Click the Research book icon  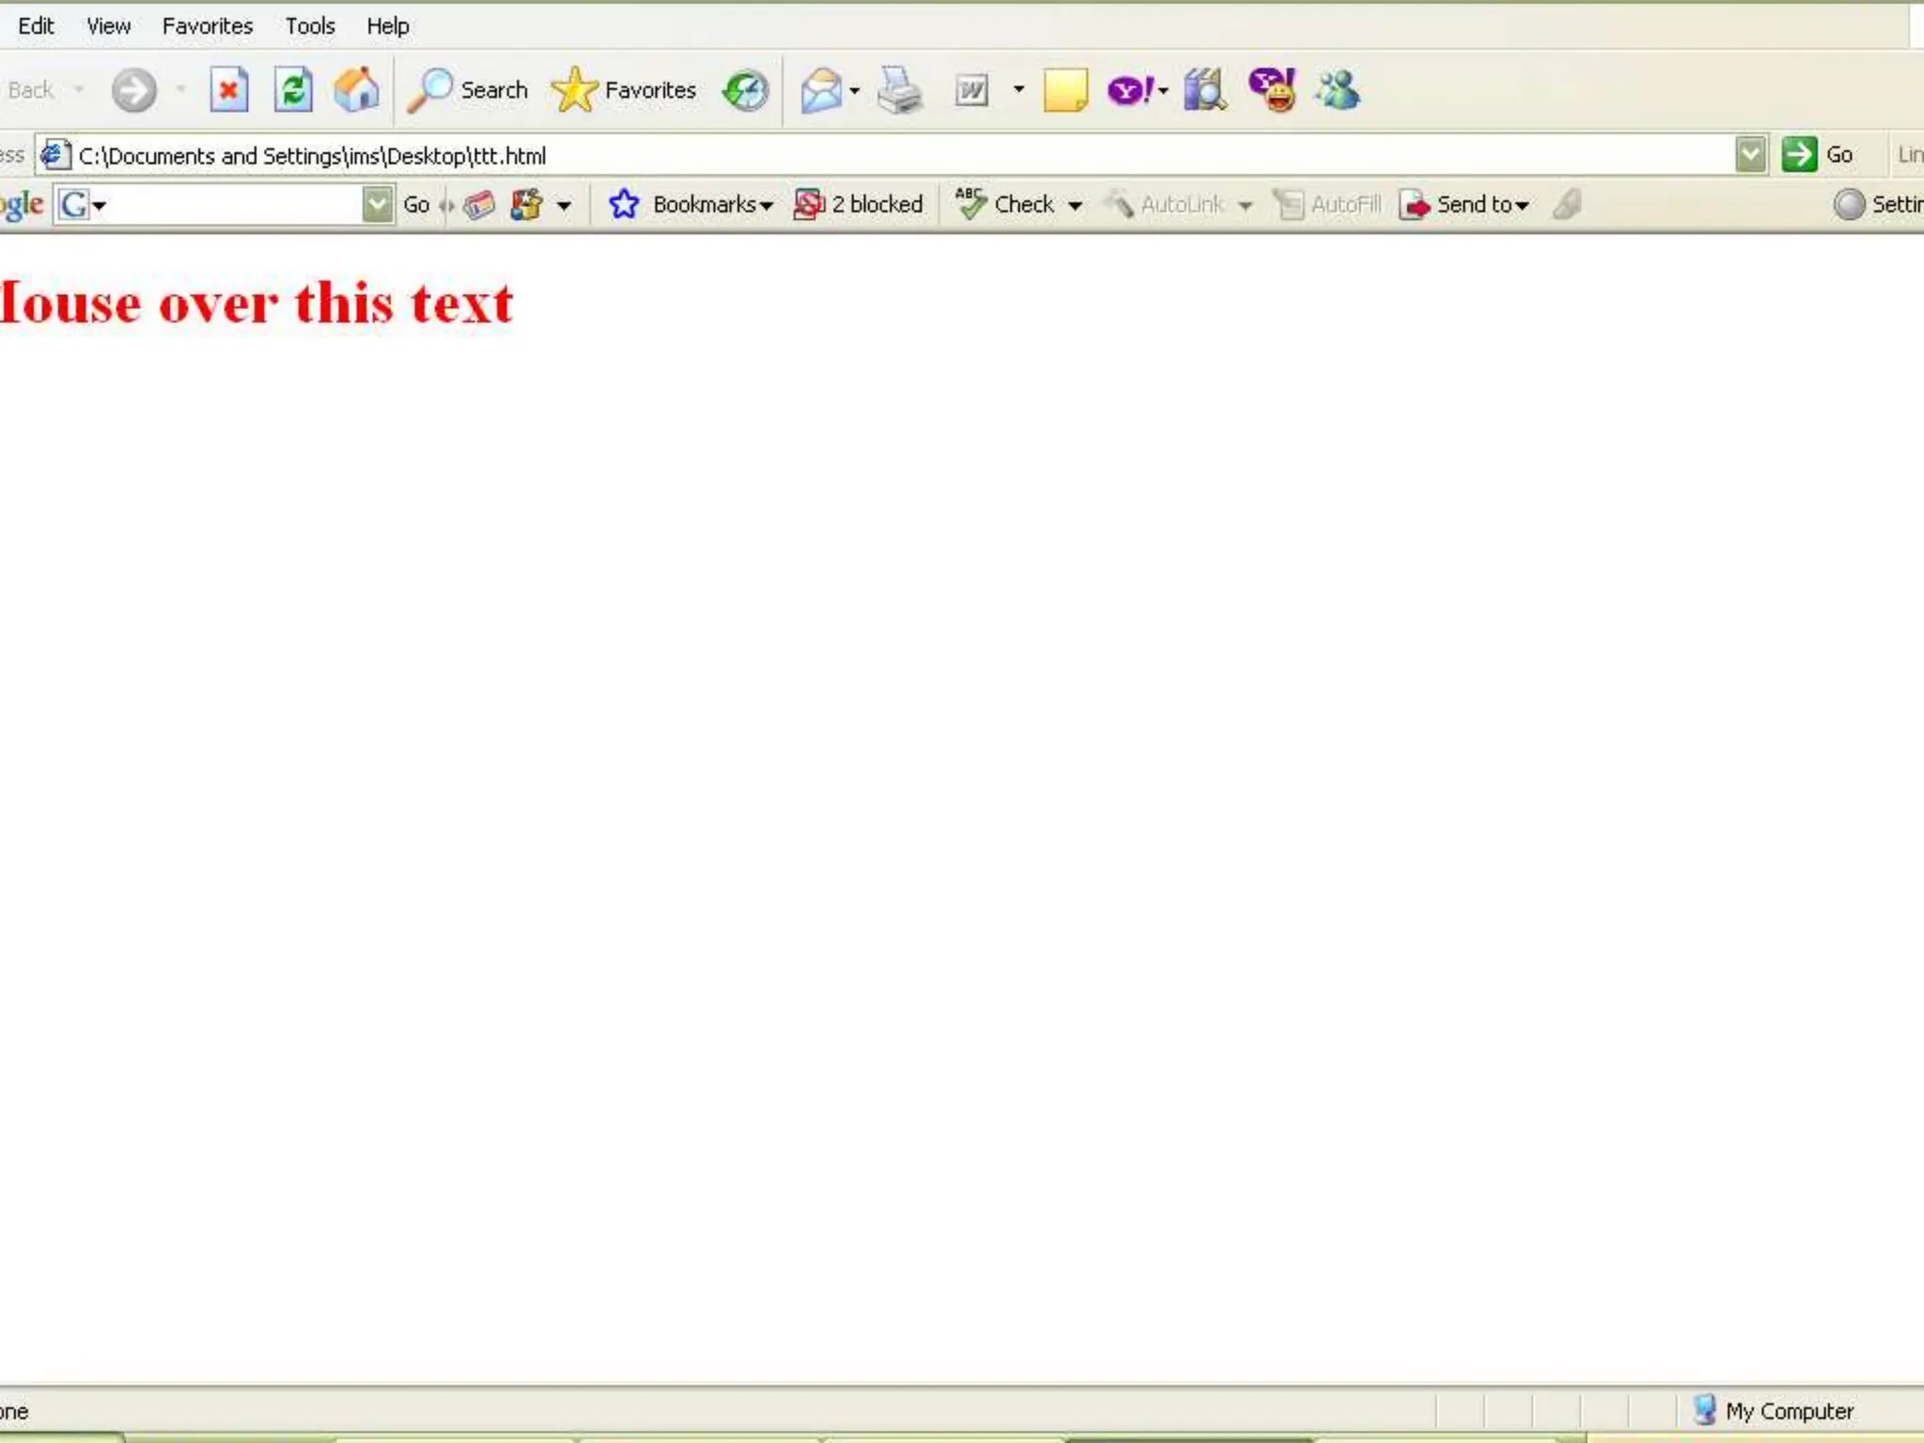(x=1205, y=91)
